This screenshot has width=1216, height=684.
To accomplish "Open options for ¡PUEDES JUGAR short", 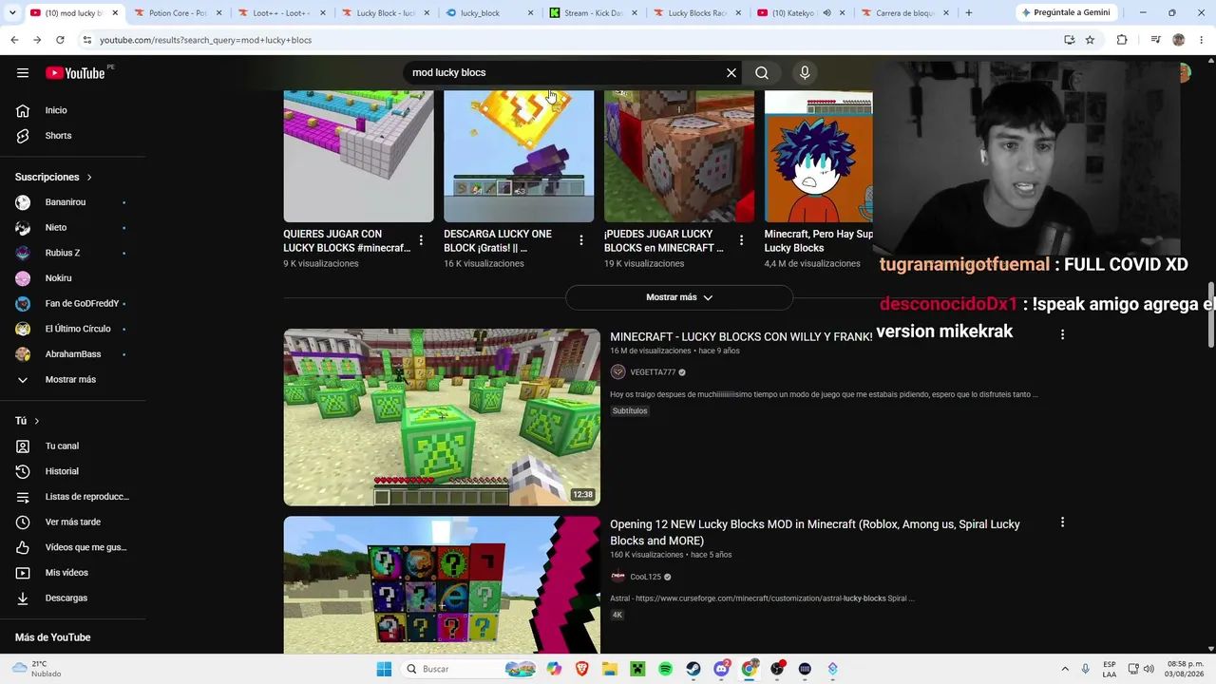I will (742, 240).
